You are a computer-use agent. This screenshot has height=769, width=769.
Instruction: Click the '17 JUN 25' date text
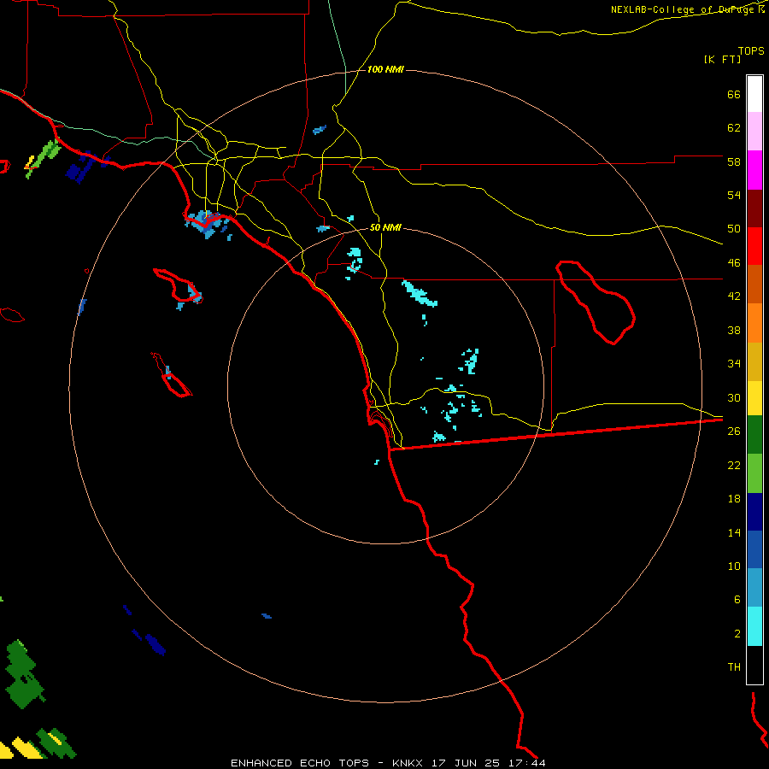click(466, 763)
